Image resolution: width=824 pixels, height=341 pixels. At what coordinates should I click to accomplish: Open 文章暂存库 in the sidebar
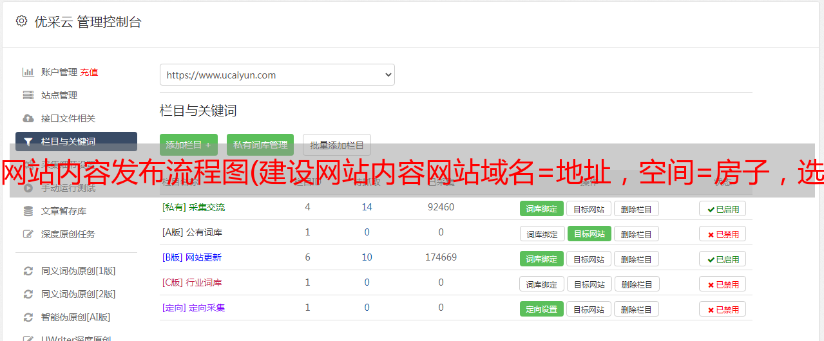[64, 211]
